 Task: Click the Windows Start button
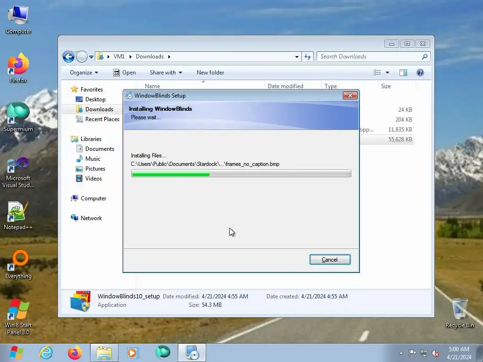[17, 353]
